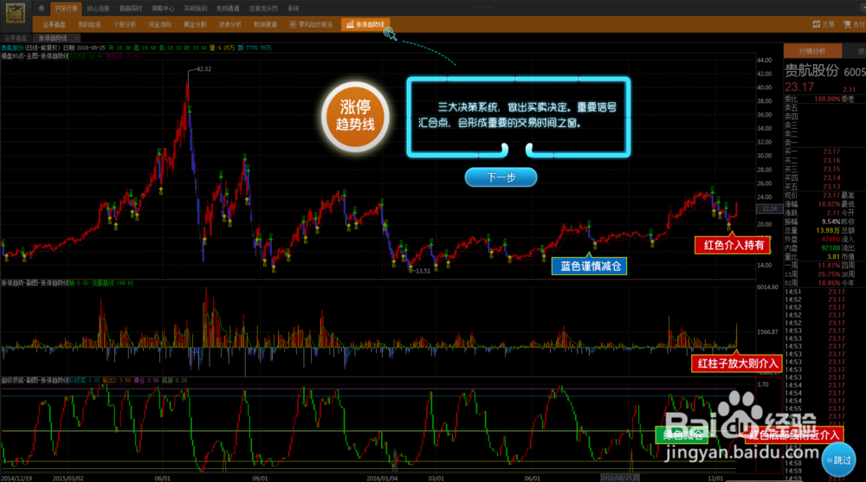Click the 100.00% 委比 value
The height and width of the screenshot is (482, 866).
[827, 100]
